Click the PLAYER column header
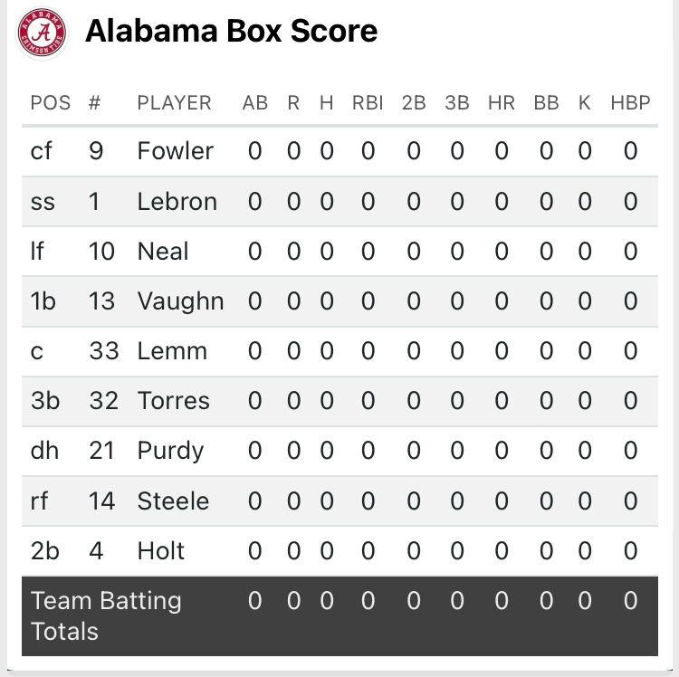This screenshot has width=679, height=677. (174, 102)
